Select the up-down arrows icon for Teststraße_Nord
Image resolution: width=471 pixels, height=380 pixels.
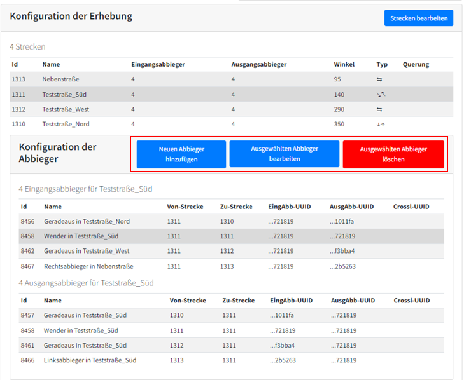pos(381,124)
